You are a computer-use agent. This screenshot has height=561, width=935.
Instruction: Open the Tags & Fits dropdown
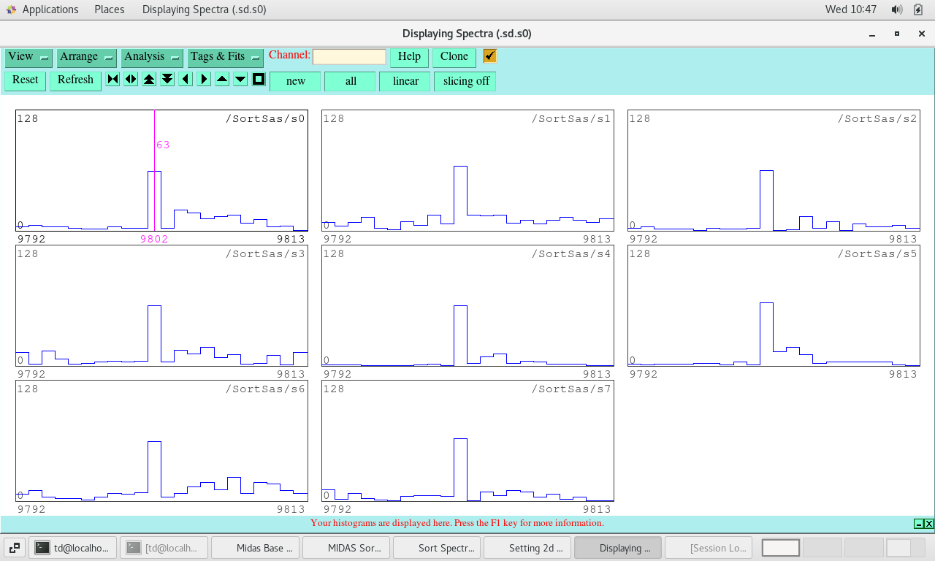point(226,57)
